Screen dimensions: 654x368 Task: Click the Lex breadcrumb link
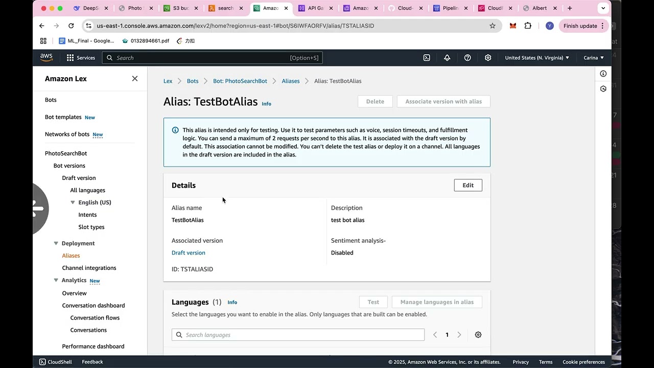tap(168, 81)
